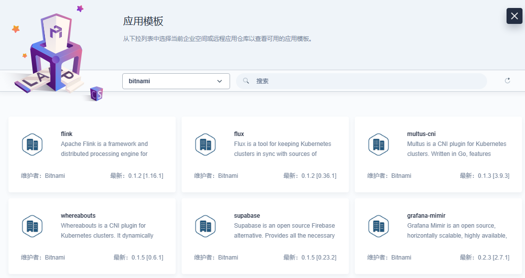Screen dimensions: 525x278
Task: Click the flink app template icon
Action: 32,144
